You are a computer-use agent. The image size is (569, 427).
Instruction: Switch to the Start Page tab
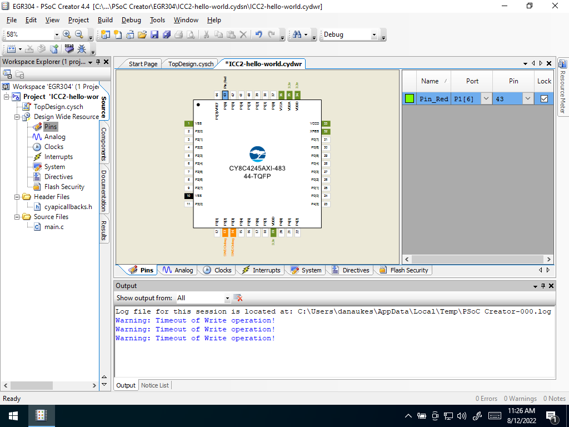pyautogui.click(x=143, y=64)
